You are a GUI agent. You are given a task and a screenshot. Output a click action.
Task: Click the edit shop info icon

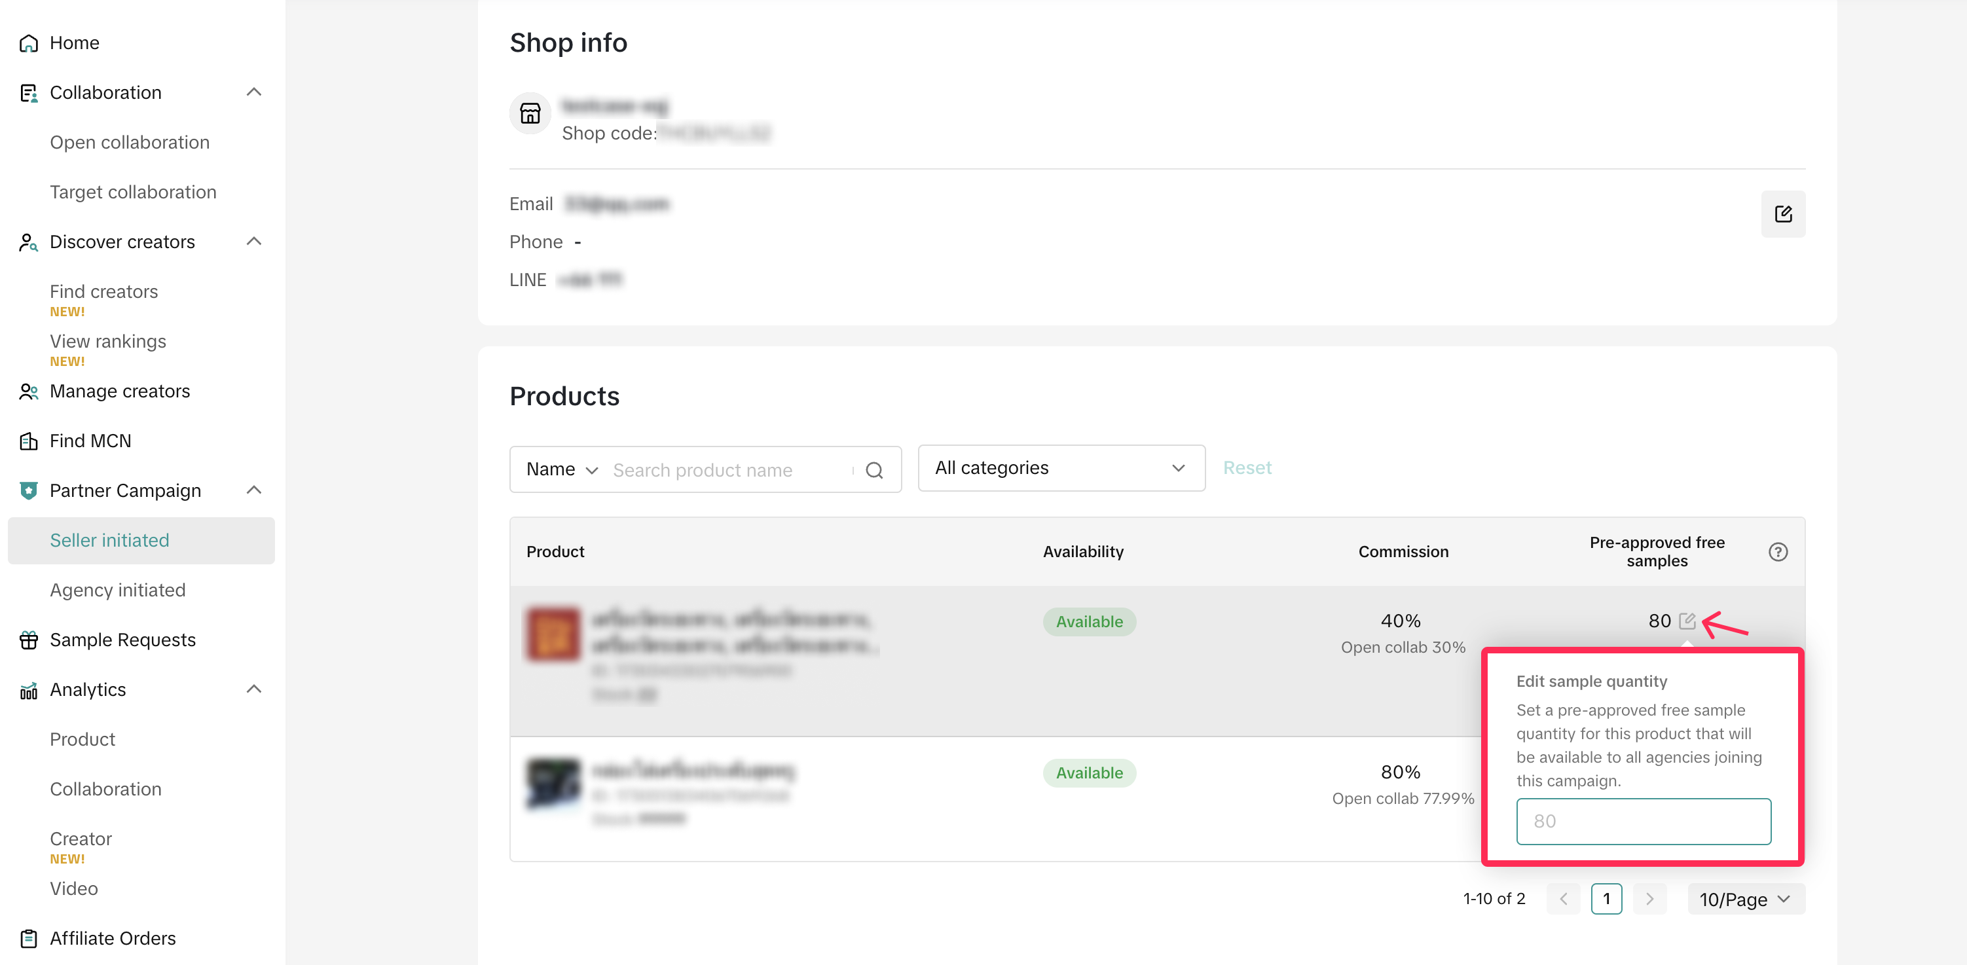[x=1782, y=214]
